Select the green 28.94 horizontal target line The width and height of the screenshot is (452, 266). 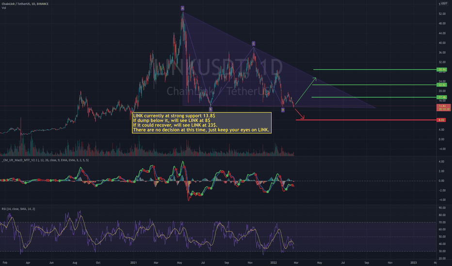[x=375, y=70]
